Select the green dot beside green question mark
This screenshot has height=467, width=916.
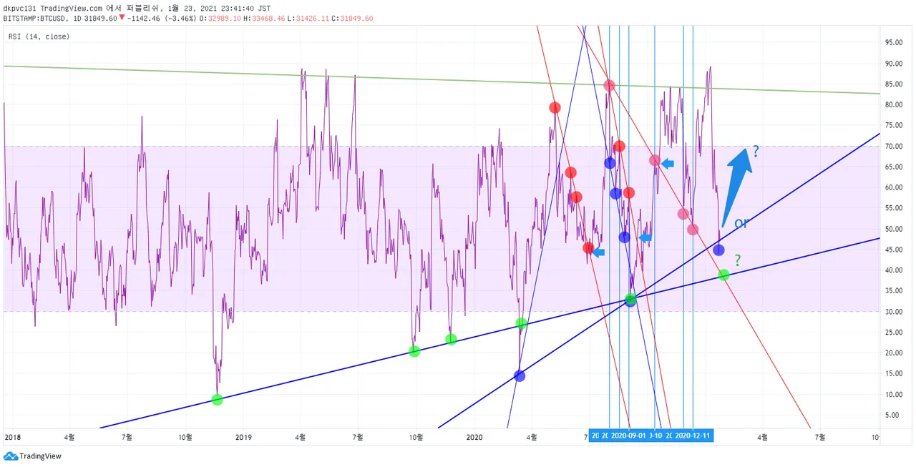coord(723,275)
